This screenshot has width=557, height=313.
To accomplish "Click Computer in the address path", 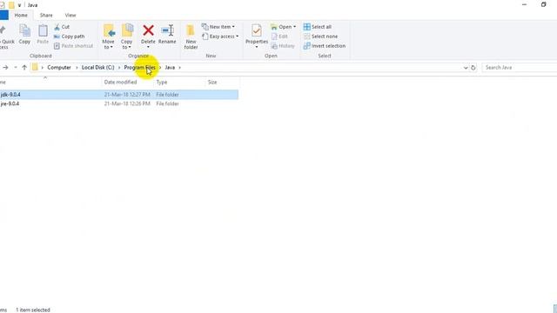I will pos(59,68).
